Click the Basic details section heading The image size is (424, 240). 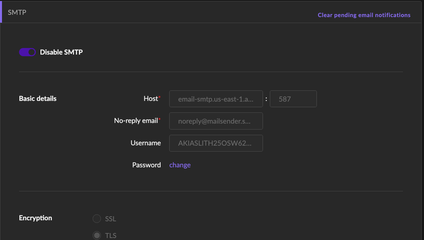click(38, 99)
